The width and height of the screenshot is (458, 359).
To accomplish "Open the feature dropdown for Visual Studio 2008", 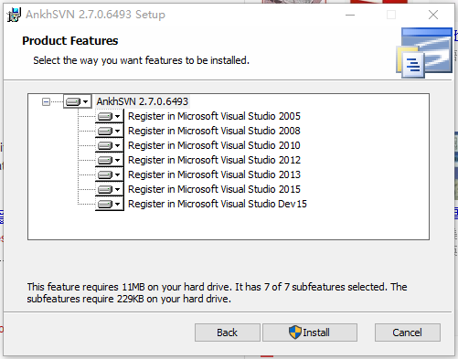I will coord(110,131).
